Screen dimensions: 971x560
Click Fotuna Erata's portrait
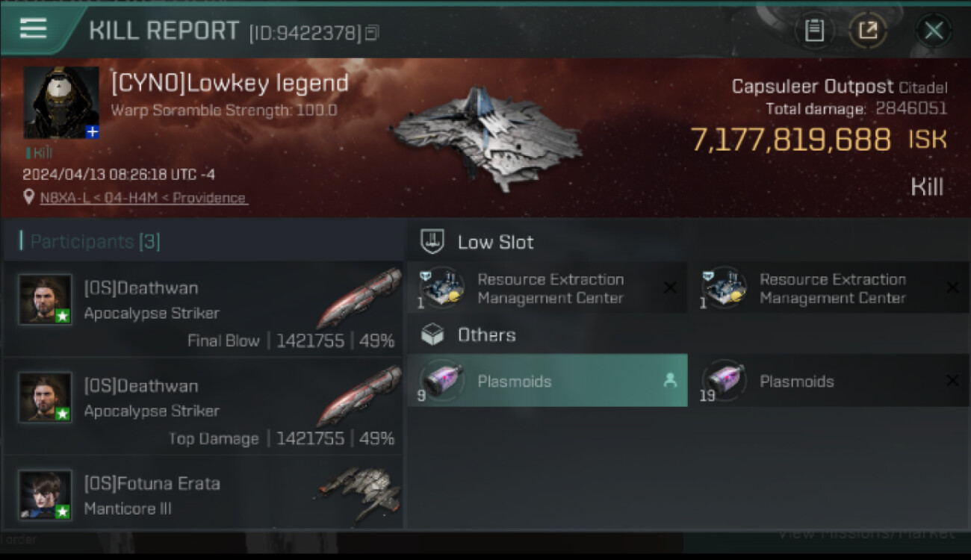pyautogui.click(x=46, y=494)
